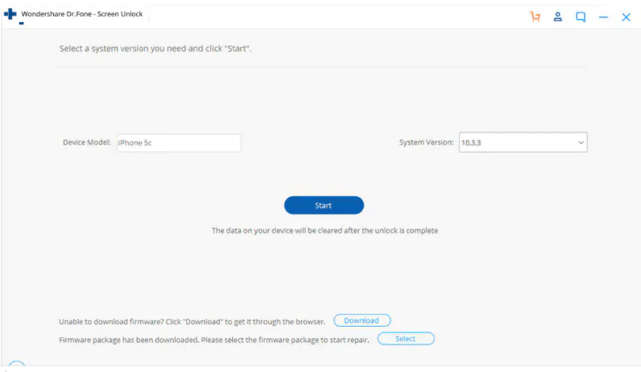Click the 'Device Model:' label

pos(86,143)
